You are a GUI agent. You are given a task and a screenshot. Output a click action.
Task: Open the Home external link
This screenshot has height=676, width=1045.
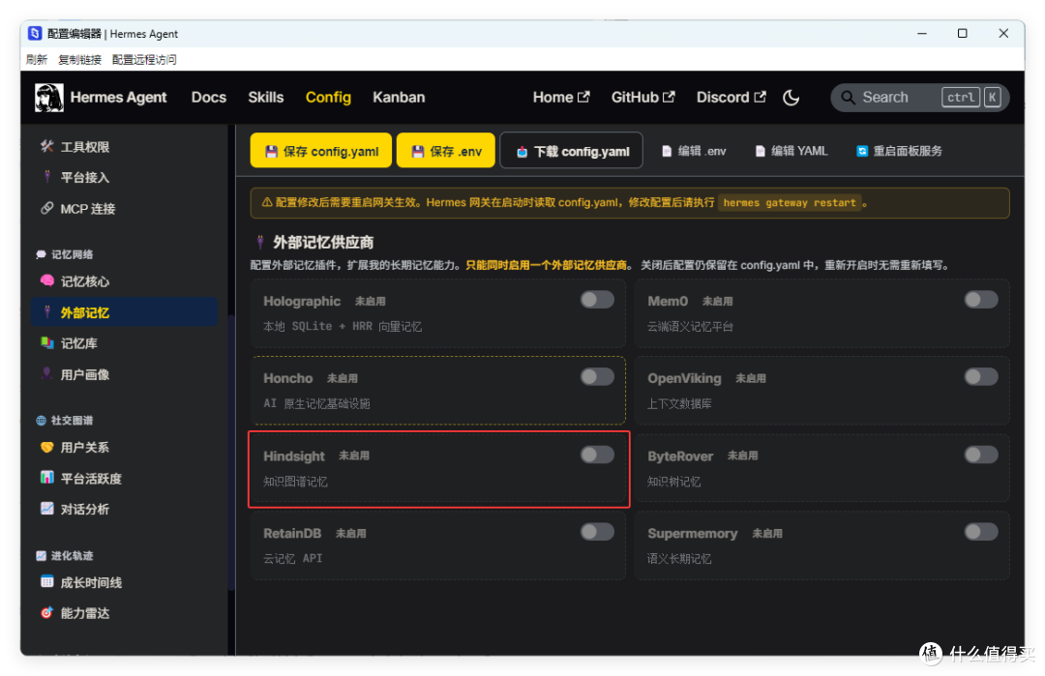point(560,98)
